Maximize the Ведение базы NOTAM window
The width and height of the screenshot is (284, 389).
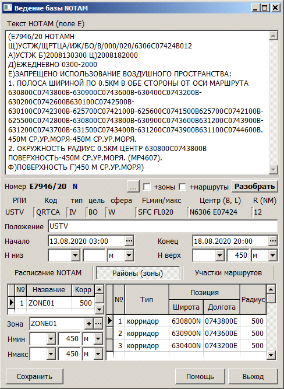pyautogui.click(x=265, y=8)
